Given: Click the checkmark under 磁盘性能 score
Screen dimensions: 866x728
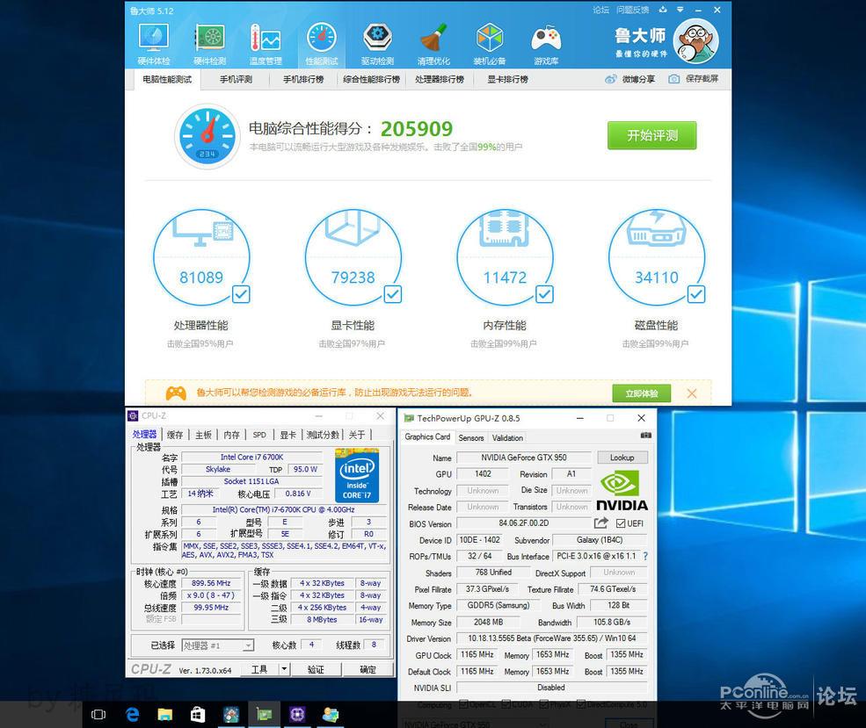Looking at the screenshot, I should click(695, 294).
